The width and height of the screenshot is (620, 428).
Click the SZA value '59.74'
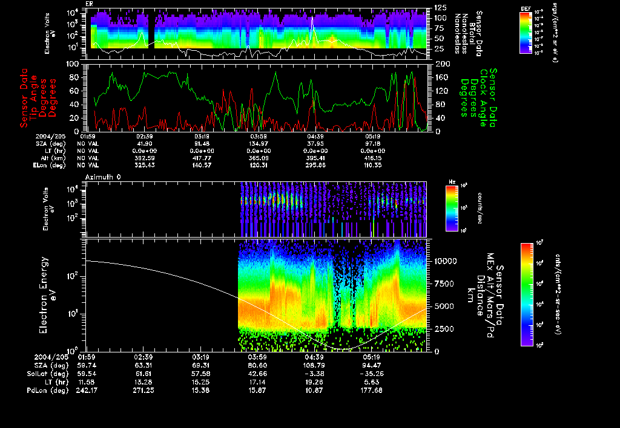[87, 366]
